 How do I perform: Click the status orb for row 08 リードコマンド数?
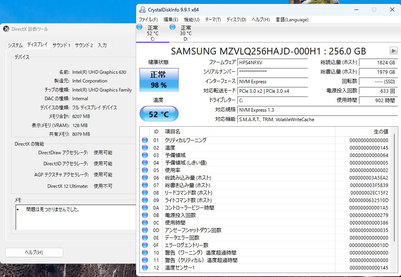(145, 193)
